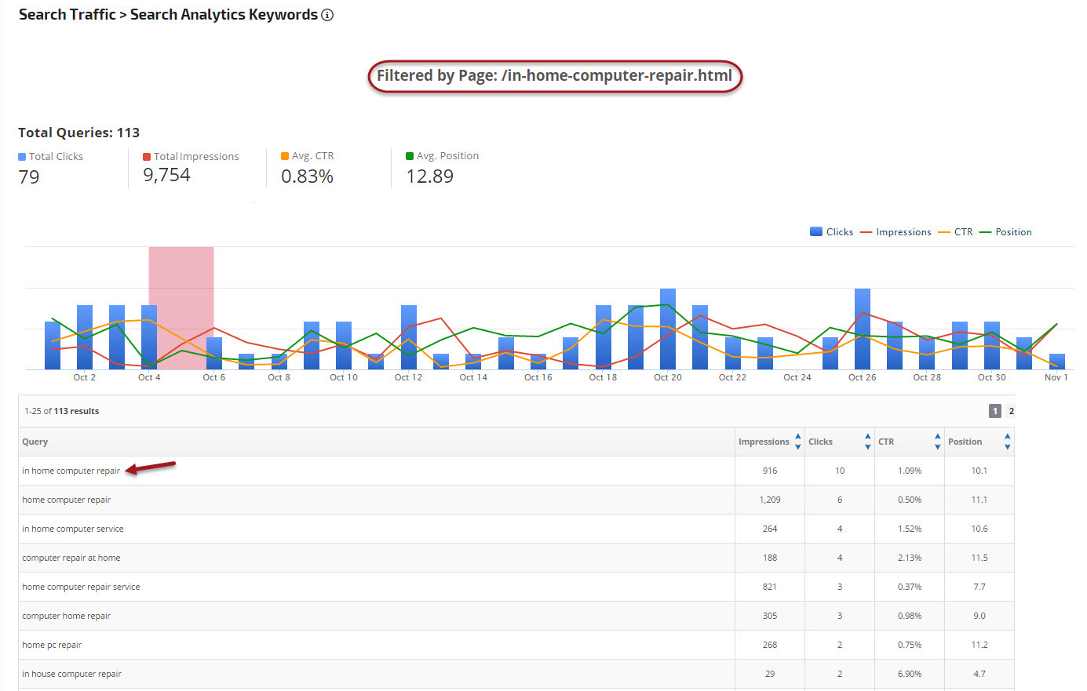The height and width of the screenshot is (691, 1087).
Task: Toggle CTR line in chart legend
Action: 955,232
